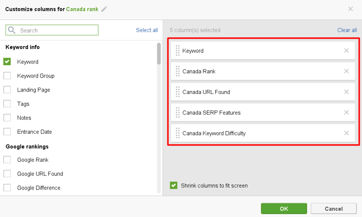362x217 pixels.
Task: Check the Entrance Date option
Action: coord(7,132)
